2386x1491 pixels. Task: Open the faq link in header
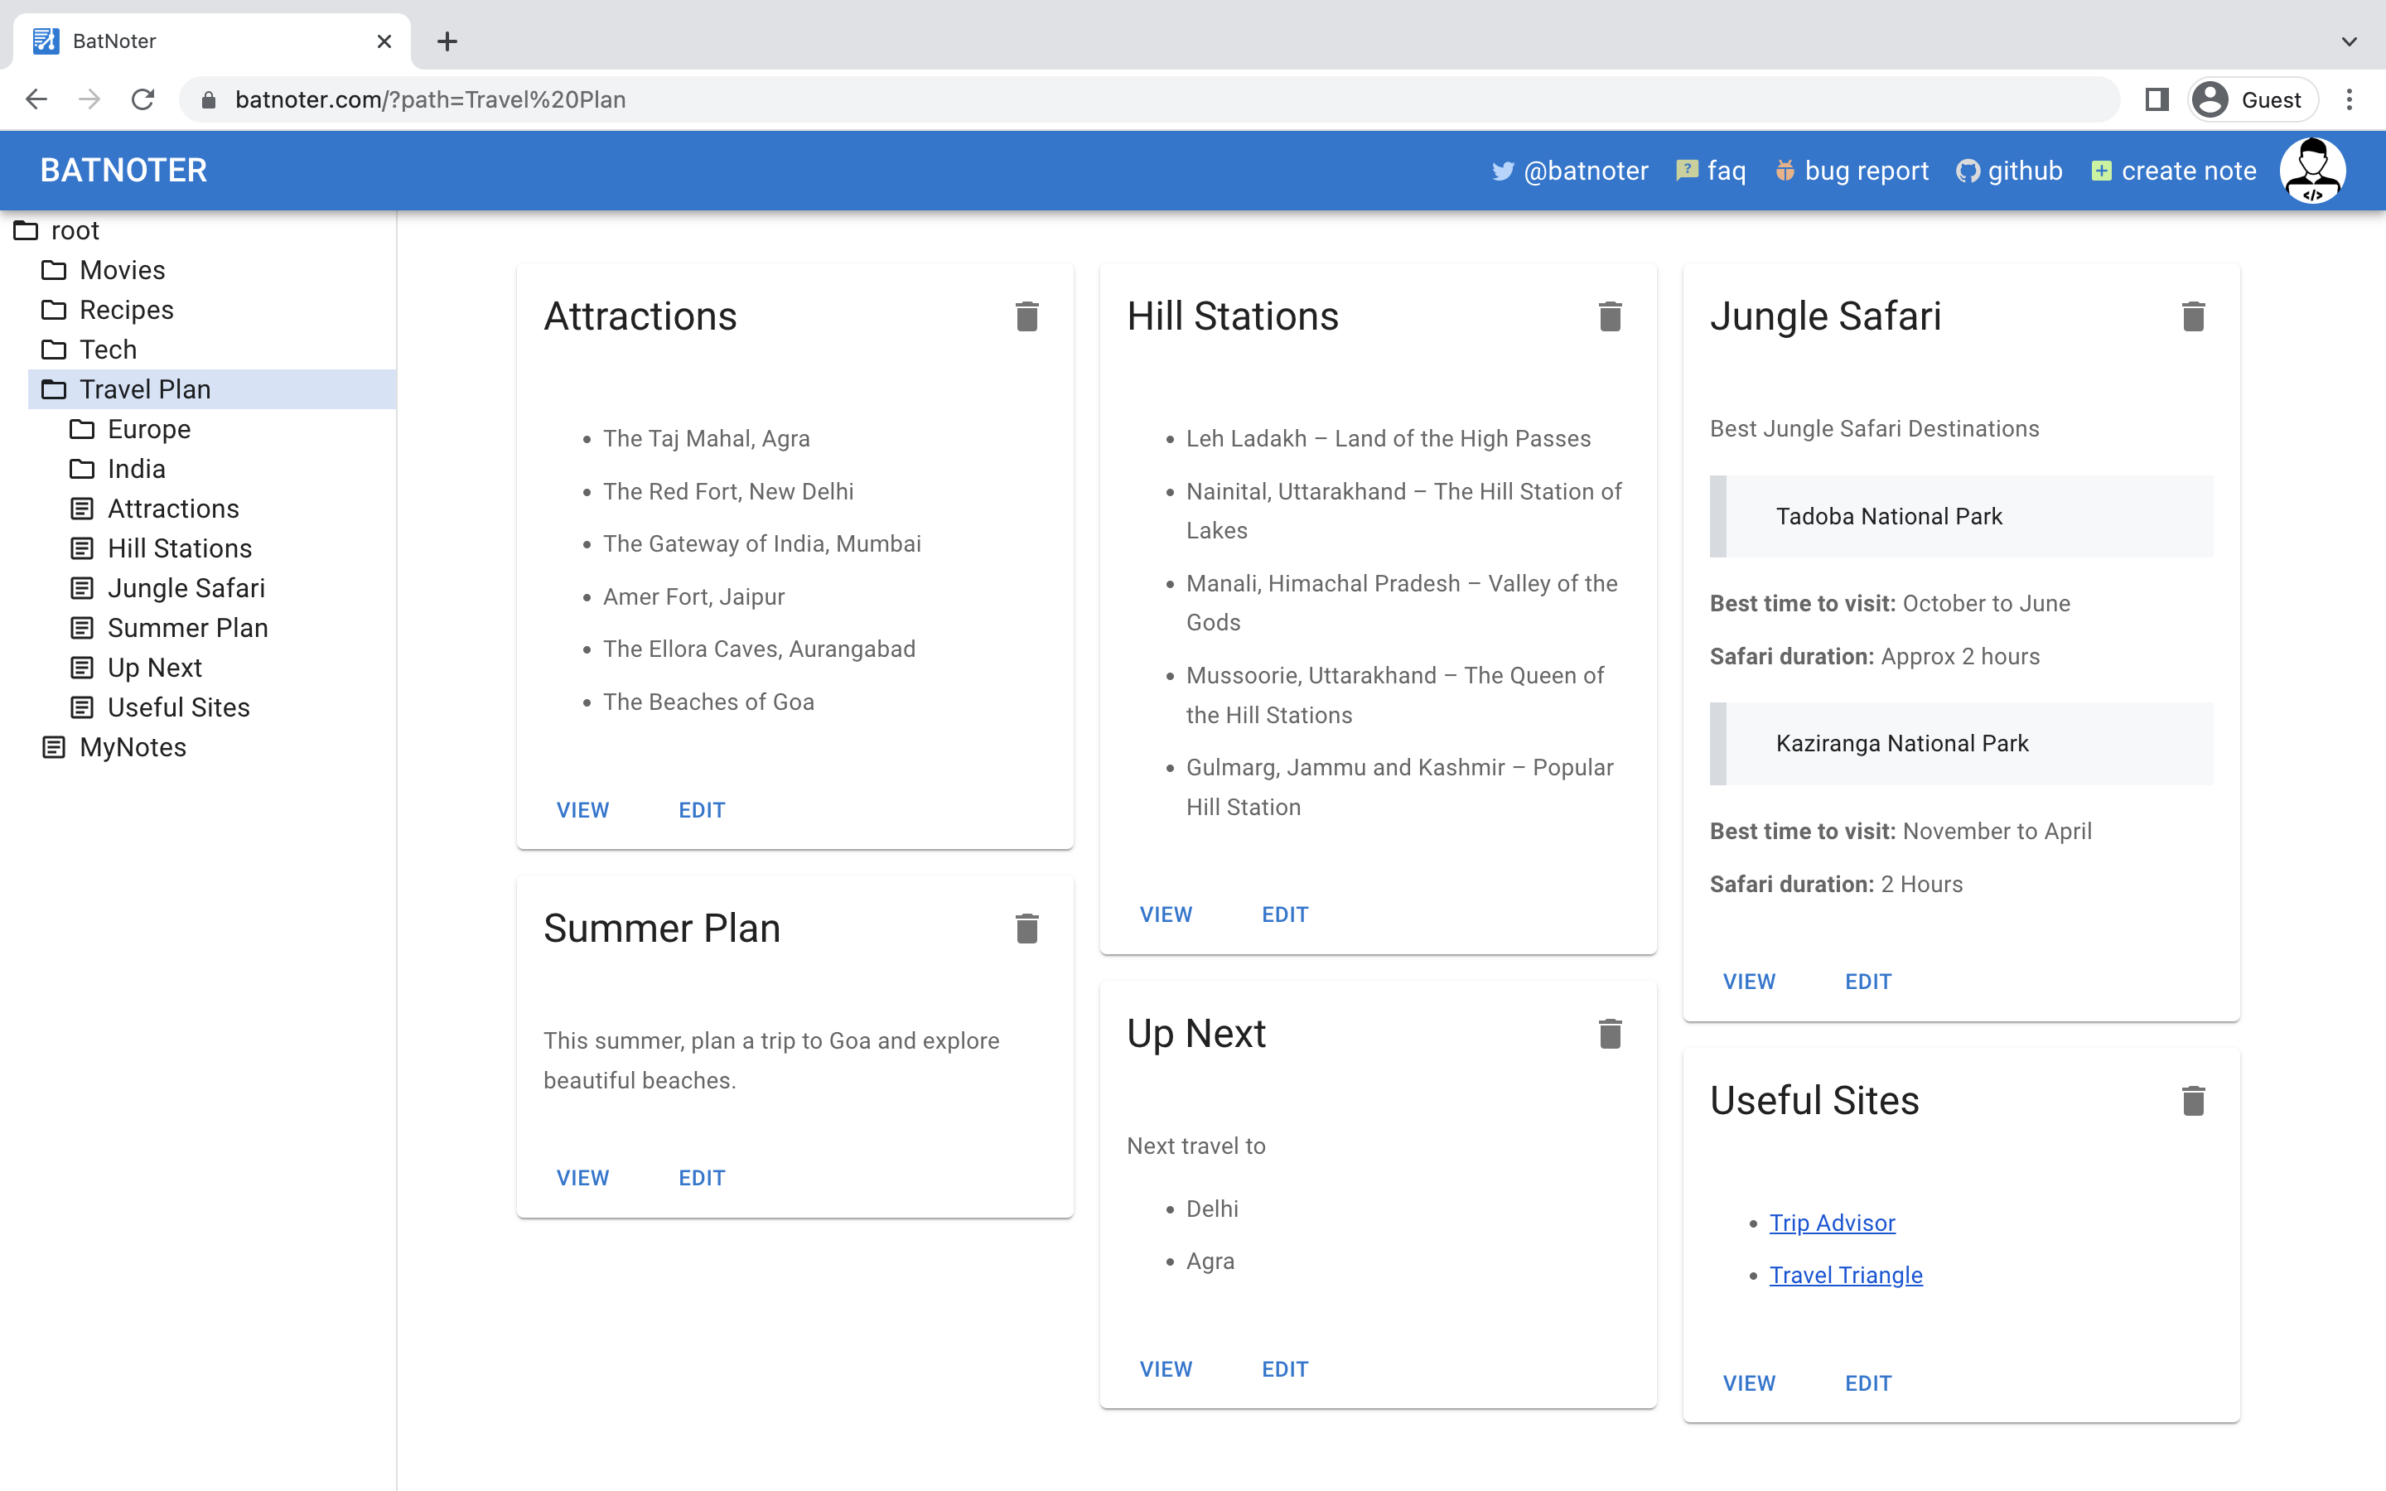click(1712, 170)
